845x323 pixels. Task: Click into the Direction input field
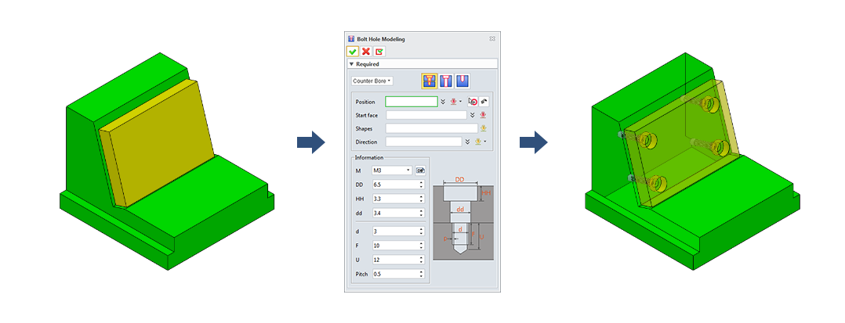tap(423, 142)
